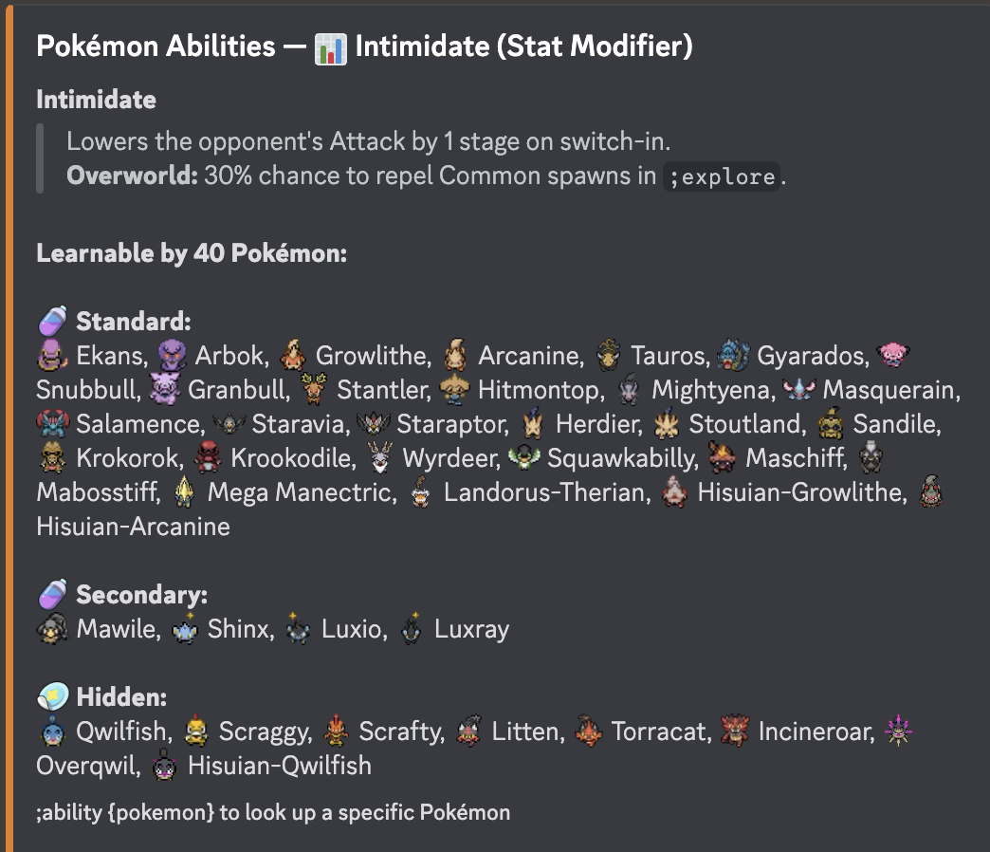The image size is (990, 852).
Task: Click the Qwilfish sprite icon
Action: click(52, 732)
